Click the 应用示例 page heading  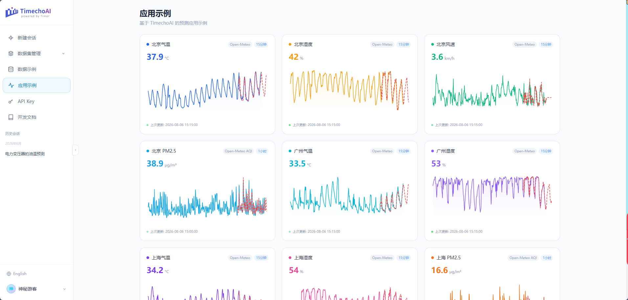click(155, 13)
